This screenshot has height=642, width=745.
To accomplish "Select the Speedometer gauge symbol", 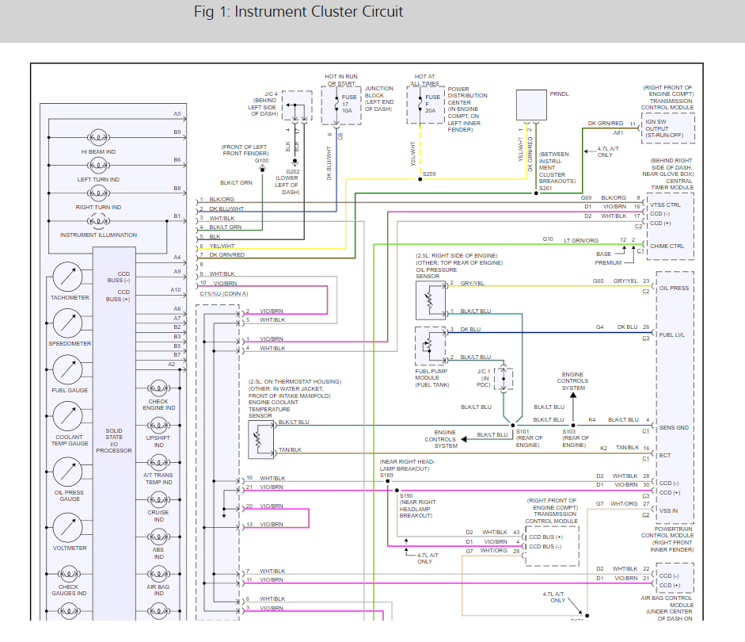I will pos(67,323).
